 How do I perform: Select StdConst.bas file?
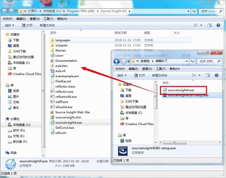pyautogui.click(x=62, y=128)
